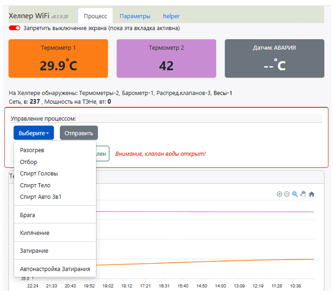The image size is (333, 291).
Task: Open the Выберите process dropdown
Action: (x=34, y=133)
